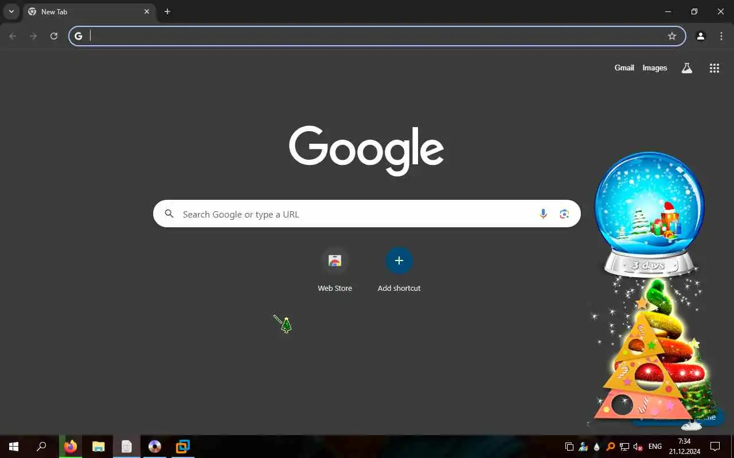Reload the current page

54,36
